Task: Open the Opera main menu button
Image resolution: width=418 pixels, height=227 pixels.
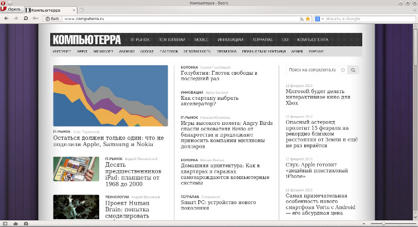Action: click(11, 9)
